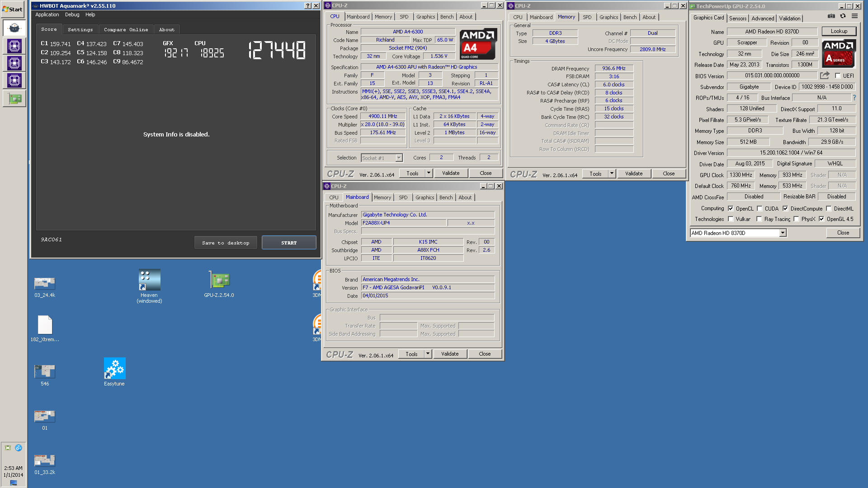Select the 03_24.4k desktop icon
Screen dimensions: 868x488
point(45,287)
